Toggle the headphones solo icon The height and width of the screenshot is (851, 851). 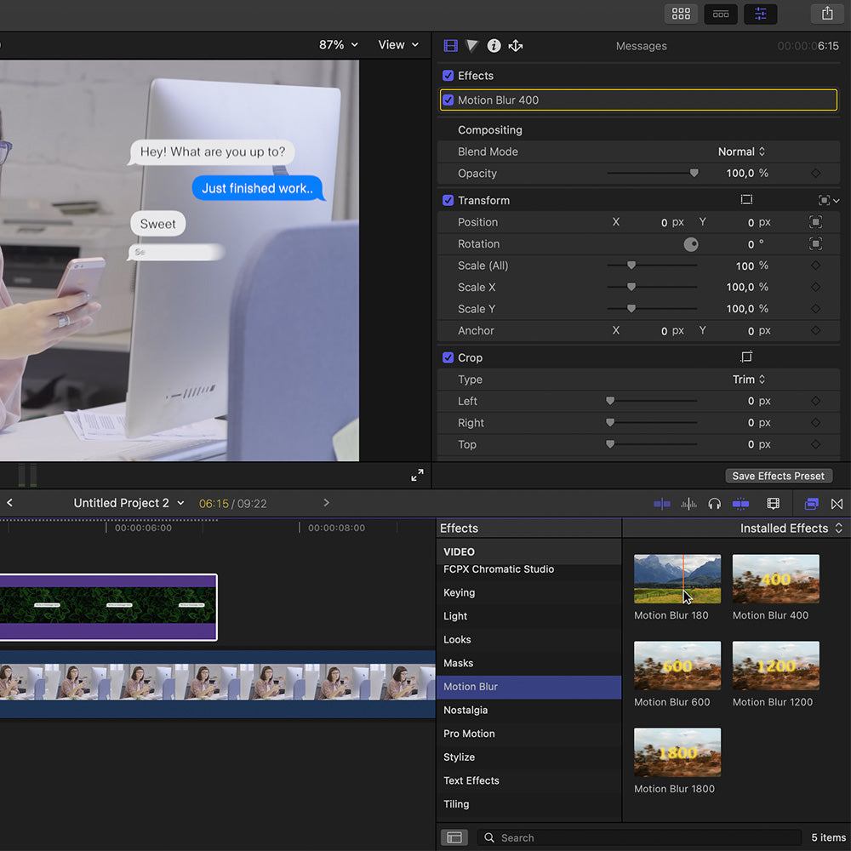point(715,504)
